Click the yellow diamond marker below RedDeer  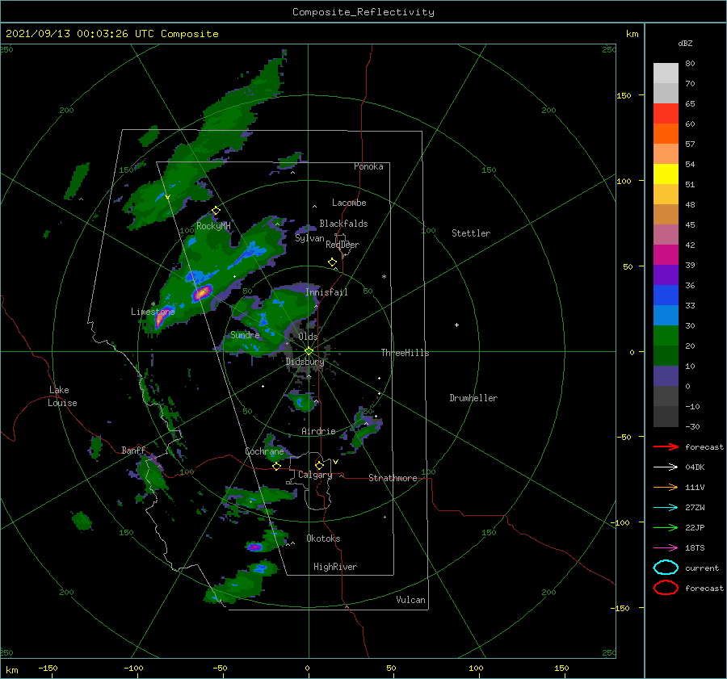click(x=333, y=262)
